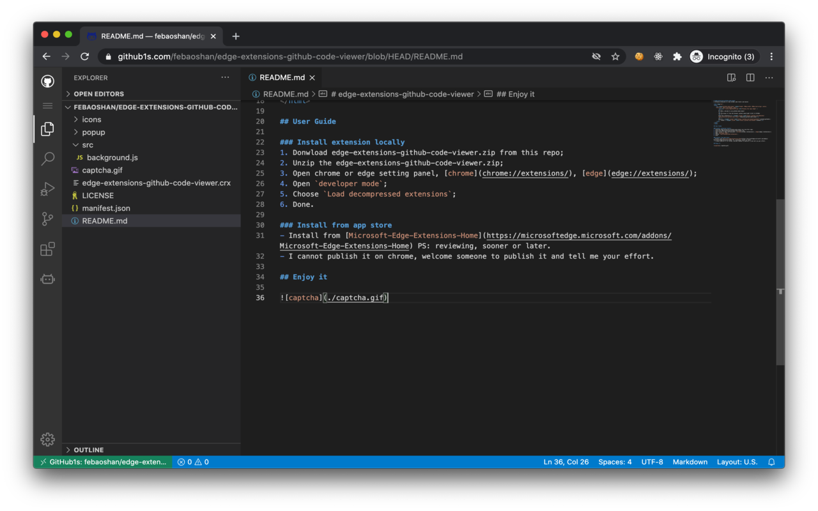Reload the browser page
Screen dimensions: 818x511
[84, 57]
